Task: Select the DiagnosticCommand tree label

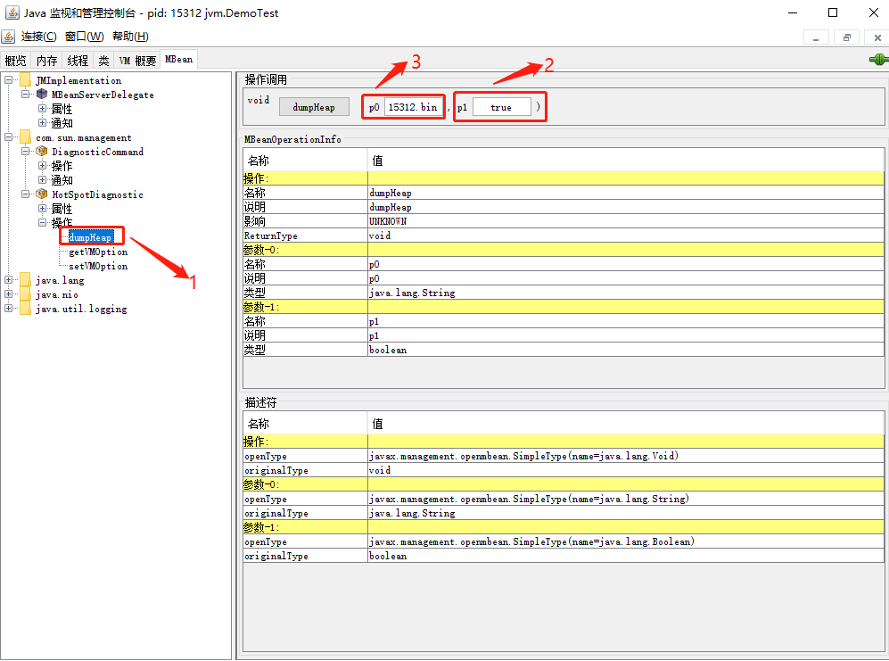Action: [97, 152]
